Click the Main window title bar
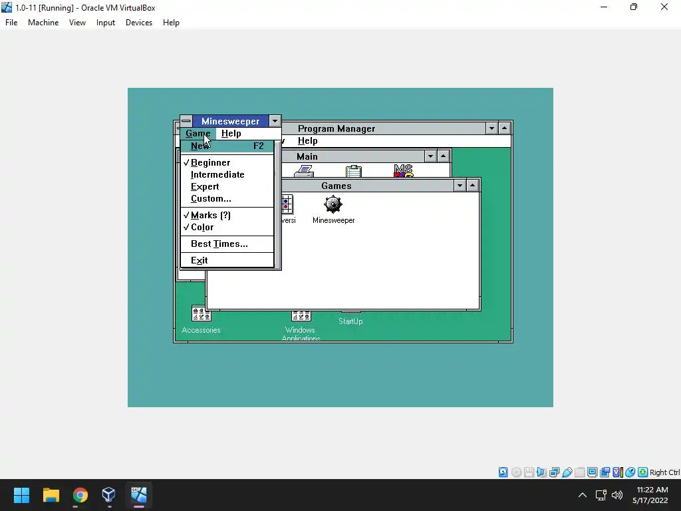Image resolution: width=681 pixels, height=511 pixels. (353, 156)
